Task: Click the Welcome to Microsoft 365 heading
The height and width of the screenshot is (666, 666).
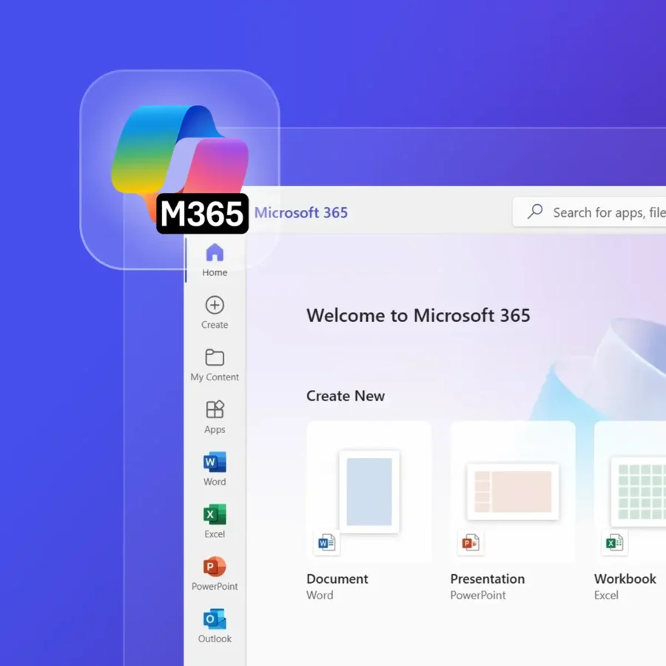Action: tap(418, 315)
